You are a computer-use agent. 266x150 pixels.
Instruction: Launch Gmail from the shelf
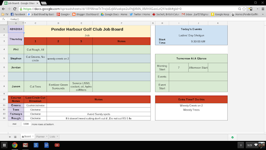click(x=25, y=145)
